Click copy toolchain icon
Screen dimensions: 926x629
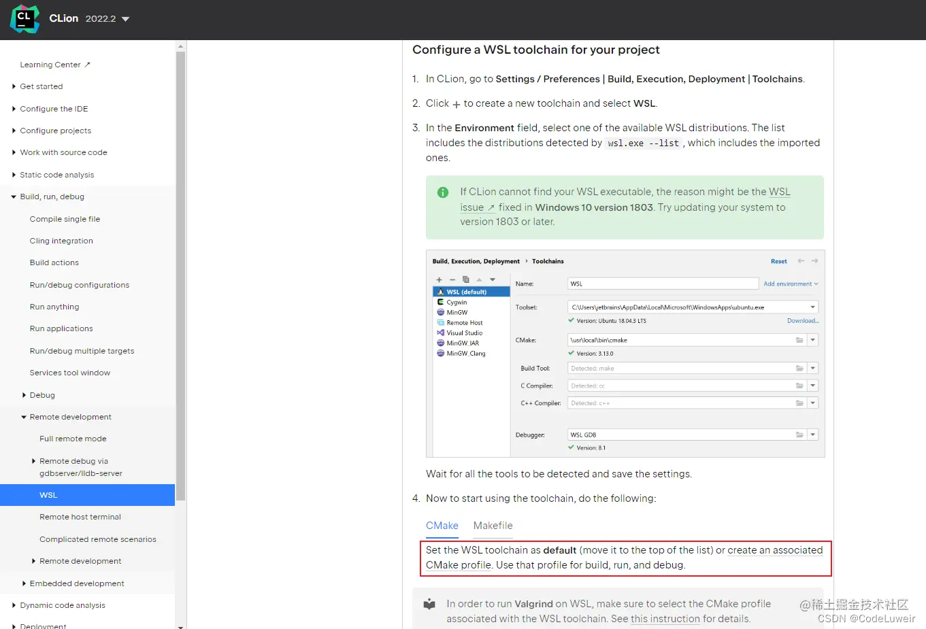(x=466, y=279)
